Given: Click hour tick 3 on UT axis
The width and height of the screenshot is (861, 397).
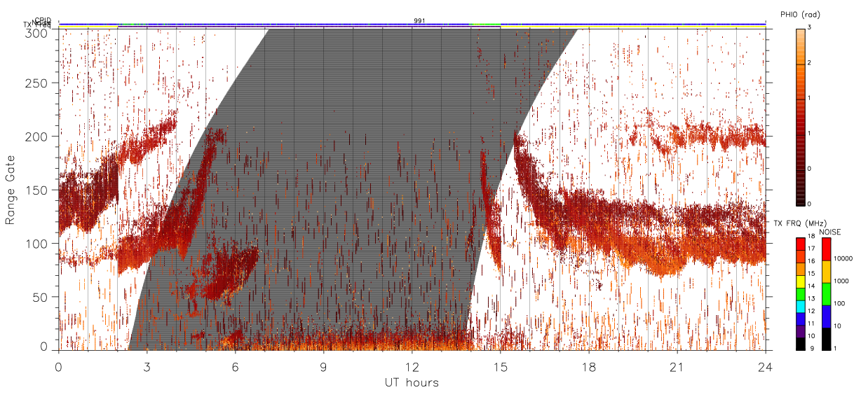Looking at the screenshot, I should (x=147, y=368).
